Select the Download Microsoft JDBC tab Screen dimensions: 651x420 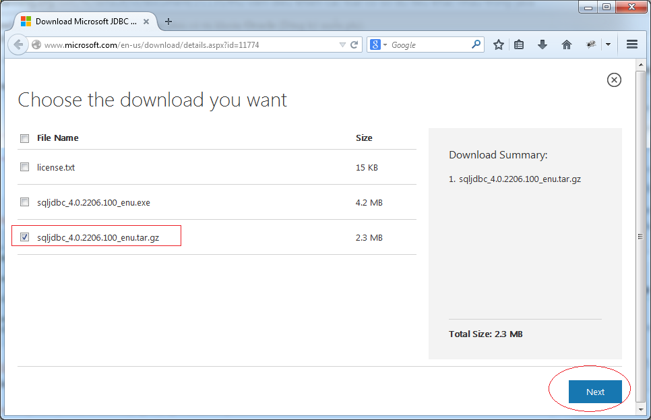tap(85, 22)
